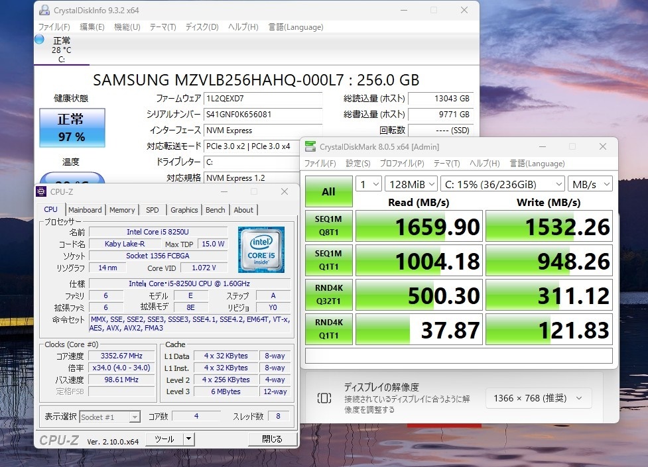Click the core speed value 3352.67 MHz
Image resolution: width=648 pixels, height=467 pixels.
121,356
